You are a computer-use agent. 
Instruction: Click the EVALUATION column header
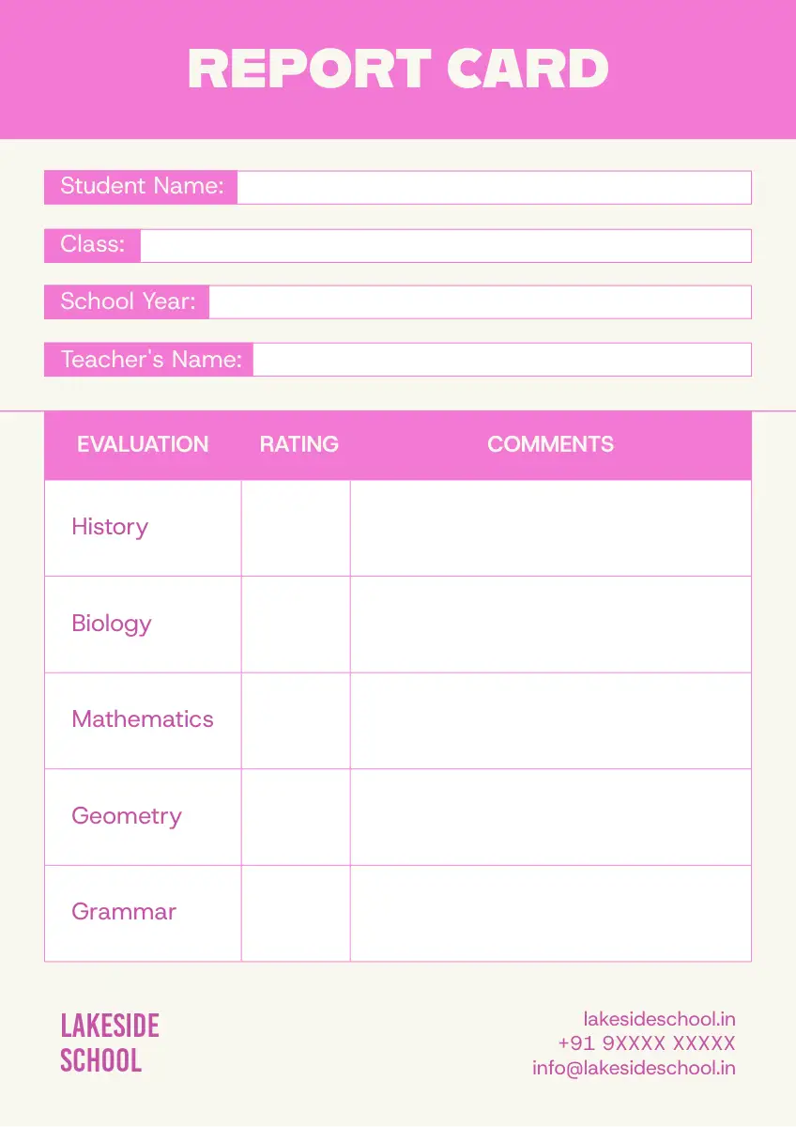click(143, 444)
